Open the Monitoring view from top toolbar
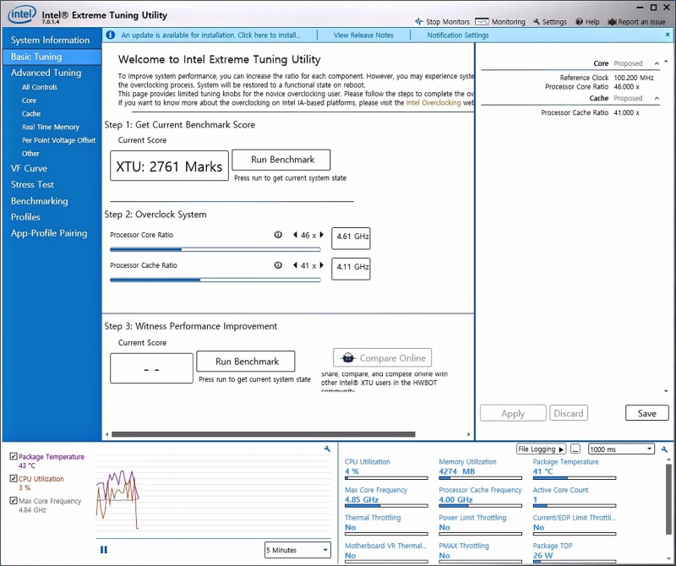The width and height of the screenshot is (676, 566). tap(482, 22)
